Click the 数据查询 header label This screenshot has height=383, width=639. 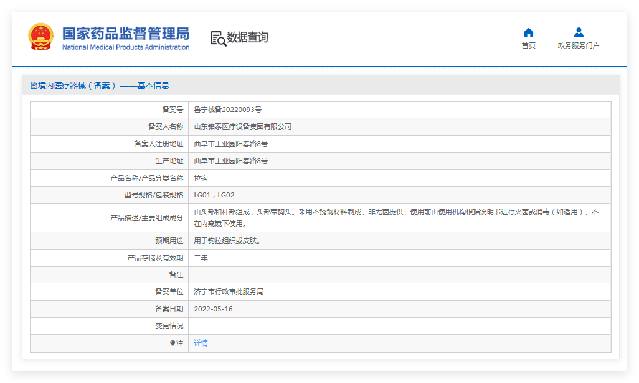pos(248,37)
